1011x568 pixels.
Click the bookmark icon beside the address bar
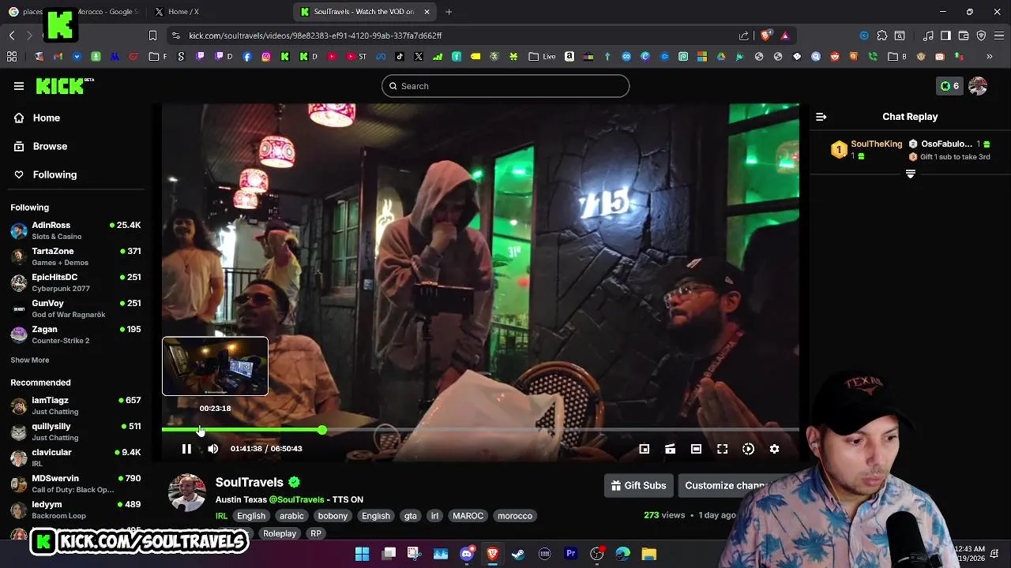[x=152, y=35]
